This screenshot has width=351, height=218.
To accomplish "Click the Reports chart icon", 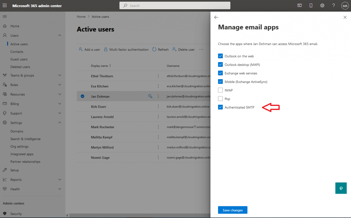I will point(5,179).
